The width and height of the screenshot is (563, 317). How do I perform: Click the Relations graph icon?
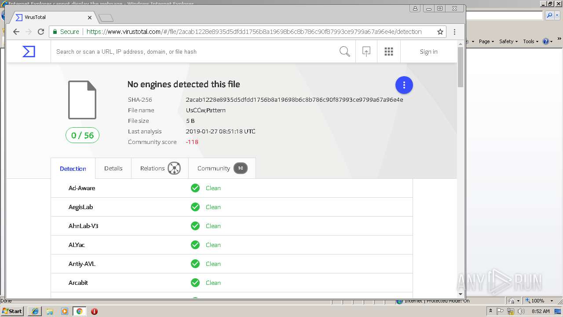[x=174, y=168]
